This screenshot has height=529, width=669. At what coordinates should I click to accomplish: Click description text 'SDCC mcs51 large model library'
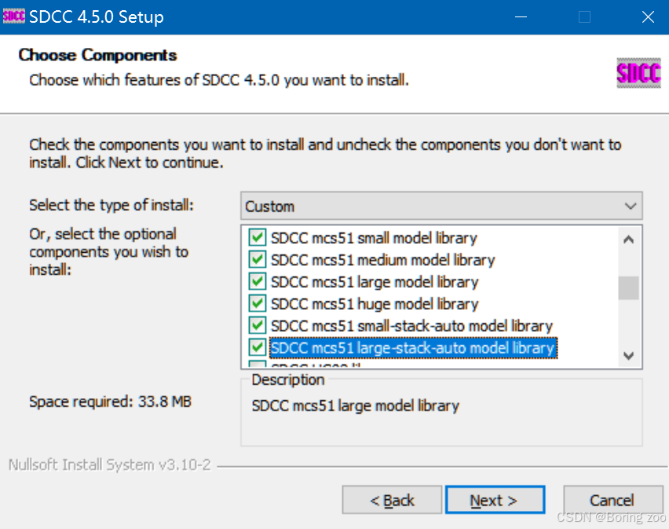356,405
